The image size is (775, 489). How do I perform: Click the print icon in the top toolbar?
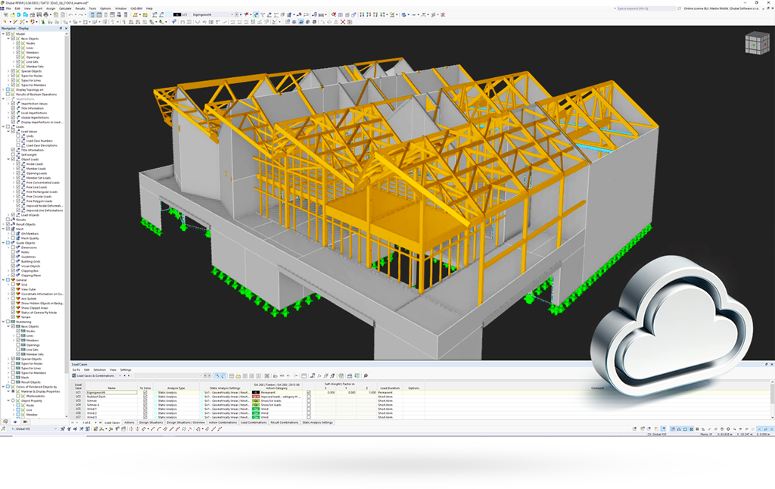tap(45, 15)
